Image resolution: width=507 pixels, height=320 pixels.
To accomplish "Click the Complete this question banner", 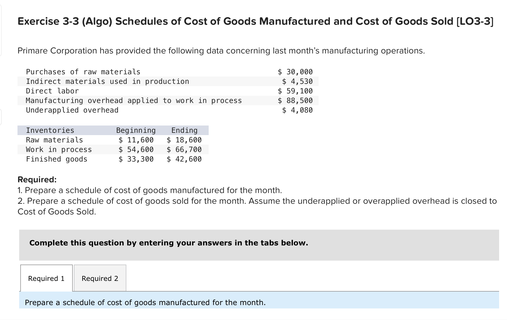I will point(168,243).
